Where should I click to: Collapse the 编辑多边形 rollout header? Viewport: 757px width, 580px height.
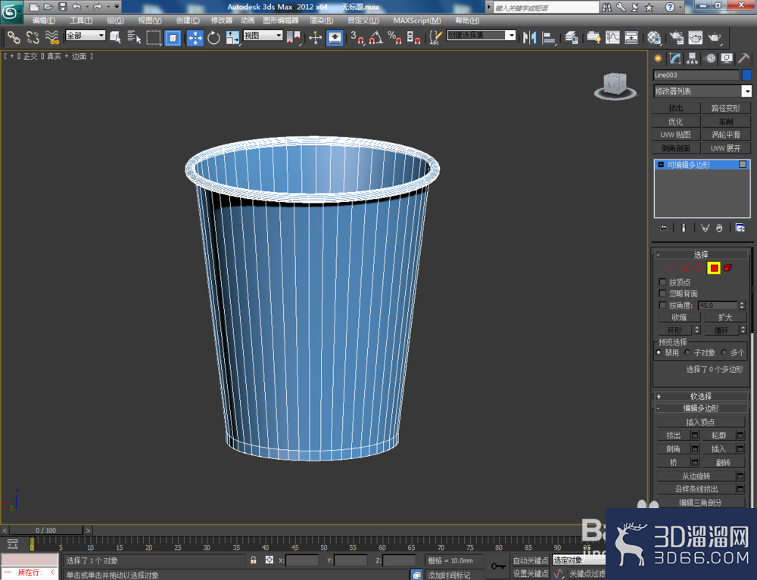coord(701,408)
